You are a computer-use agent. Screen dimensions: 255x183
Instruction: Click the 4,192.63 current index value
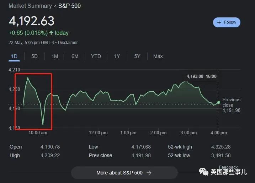(32, 21)
